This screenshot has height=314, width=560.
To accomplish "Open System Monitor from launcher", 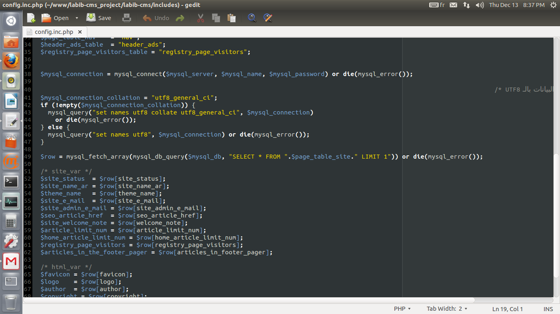I will (x=11, y=201).
